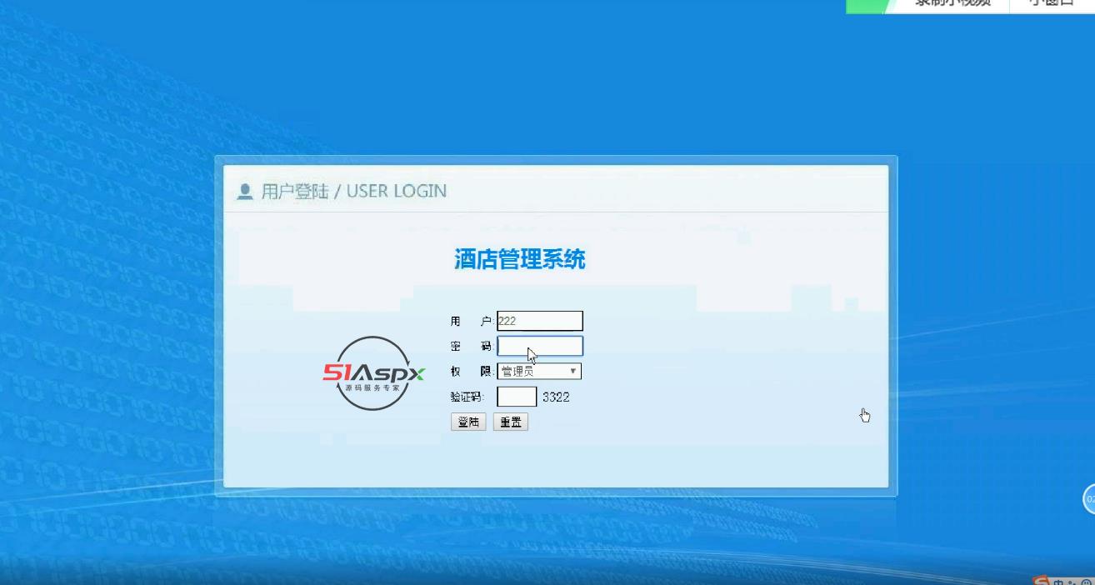This screenshot has width=1095, height=585.
Task: Open the 权限 管理员 dropdown
Action: pyautogui.click(x=539, y=372)
